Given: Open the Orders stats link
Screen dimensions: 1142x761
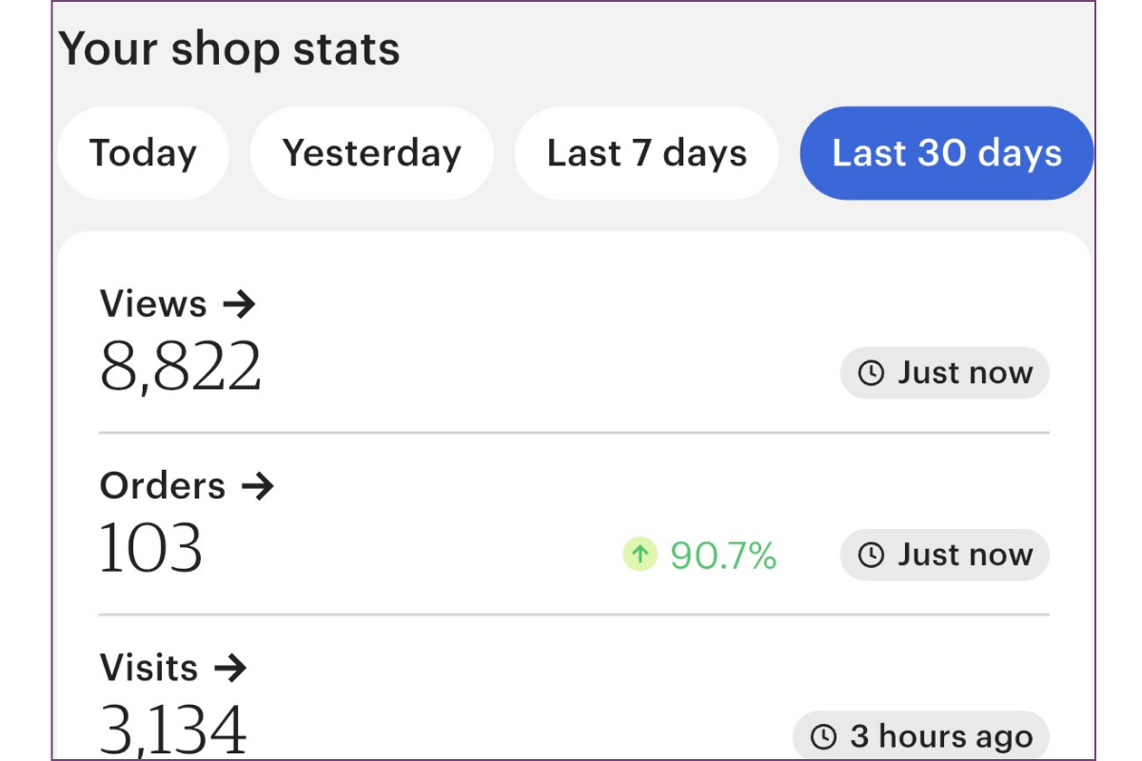Looking at the screenshot, I should point(163,486).
